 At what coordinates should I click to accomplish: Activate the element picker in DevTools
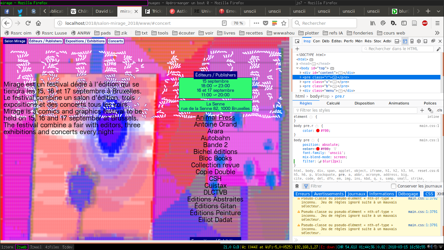(297, 41)
